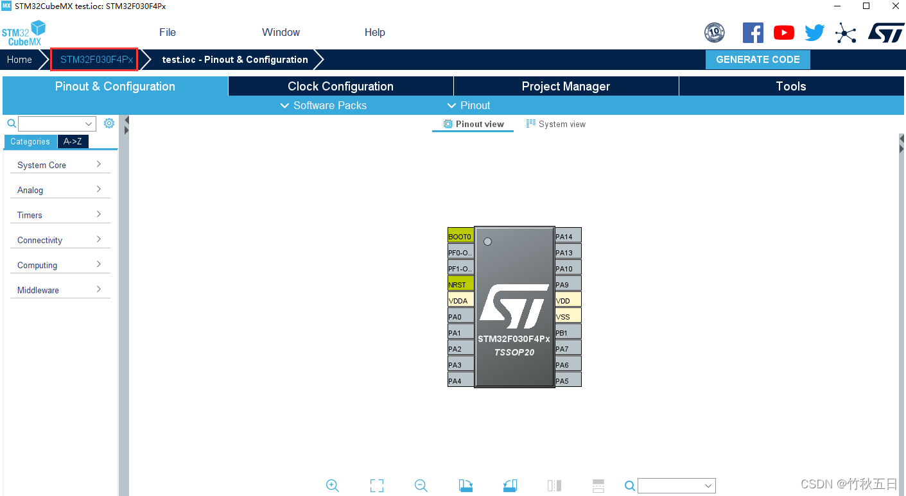The image size is (906, 496).
Task: Click the PA4 pin
Action: pyautogui.click(x=460, y=380)
